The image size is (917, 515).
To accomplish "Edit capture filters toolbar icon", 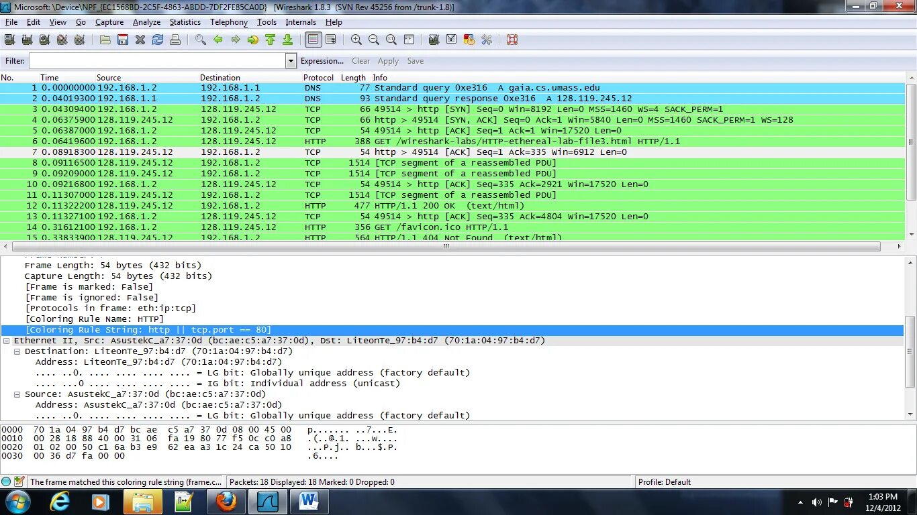I will pos(434,40).
